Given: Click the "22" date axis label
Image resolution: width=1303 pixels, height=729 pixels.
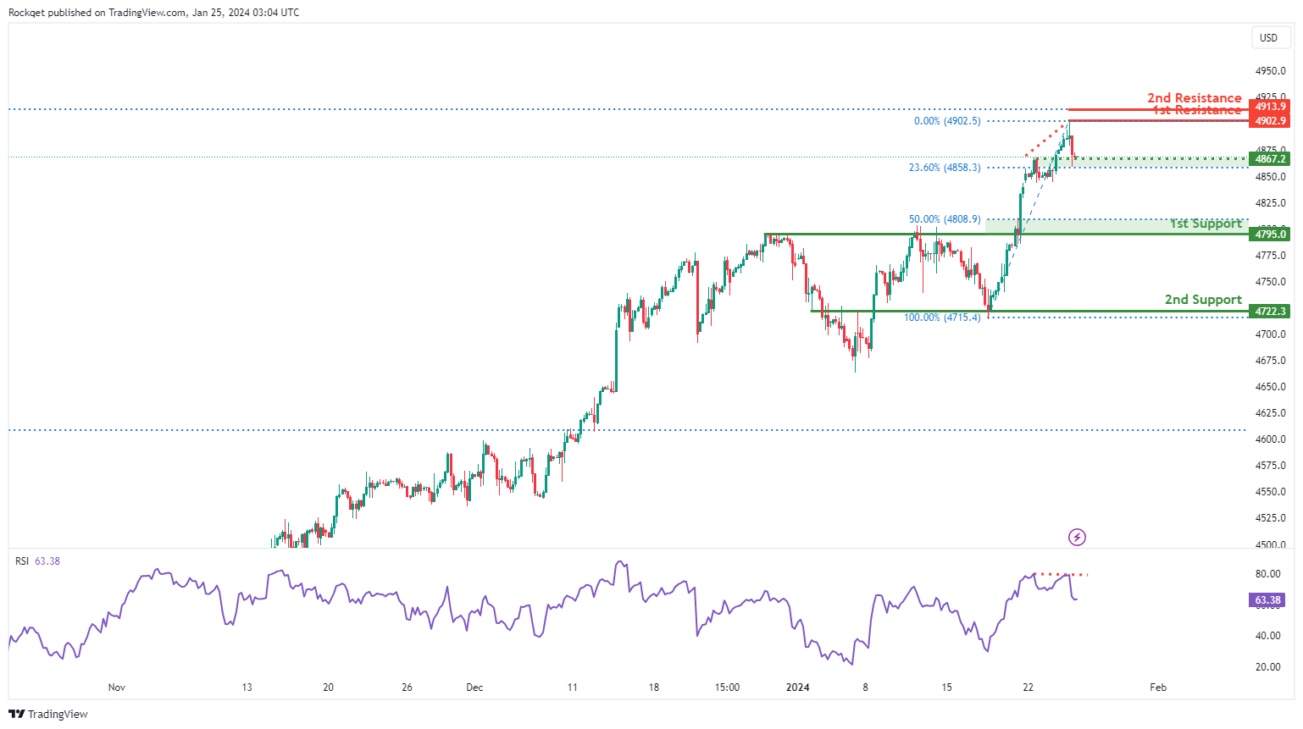Looking at the screenshot, I should coord(1028,688).
